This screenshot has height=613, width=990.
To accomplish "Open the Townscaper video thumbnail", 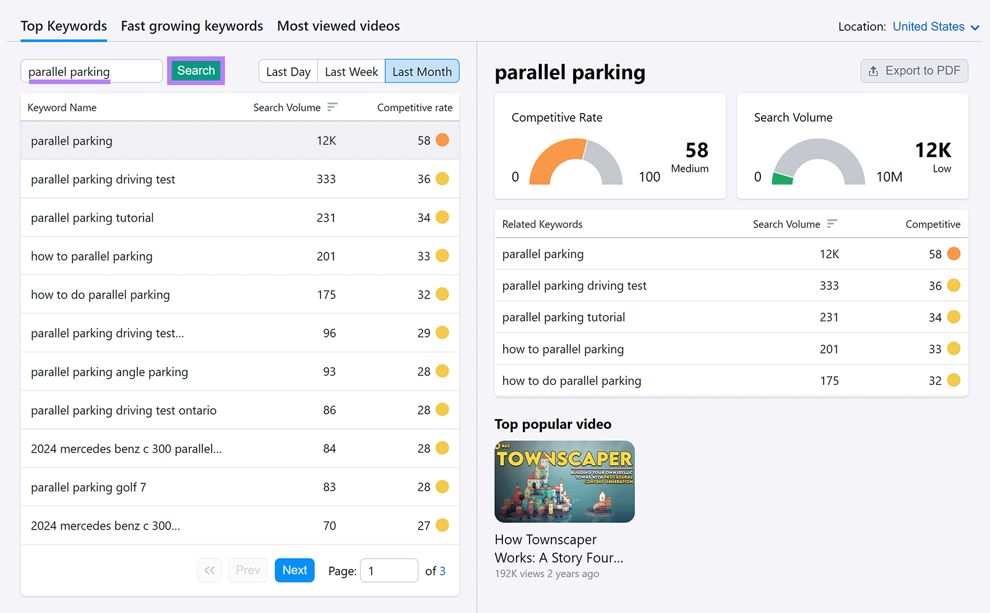I will click(x=564, y=481).
